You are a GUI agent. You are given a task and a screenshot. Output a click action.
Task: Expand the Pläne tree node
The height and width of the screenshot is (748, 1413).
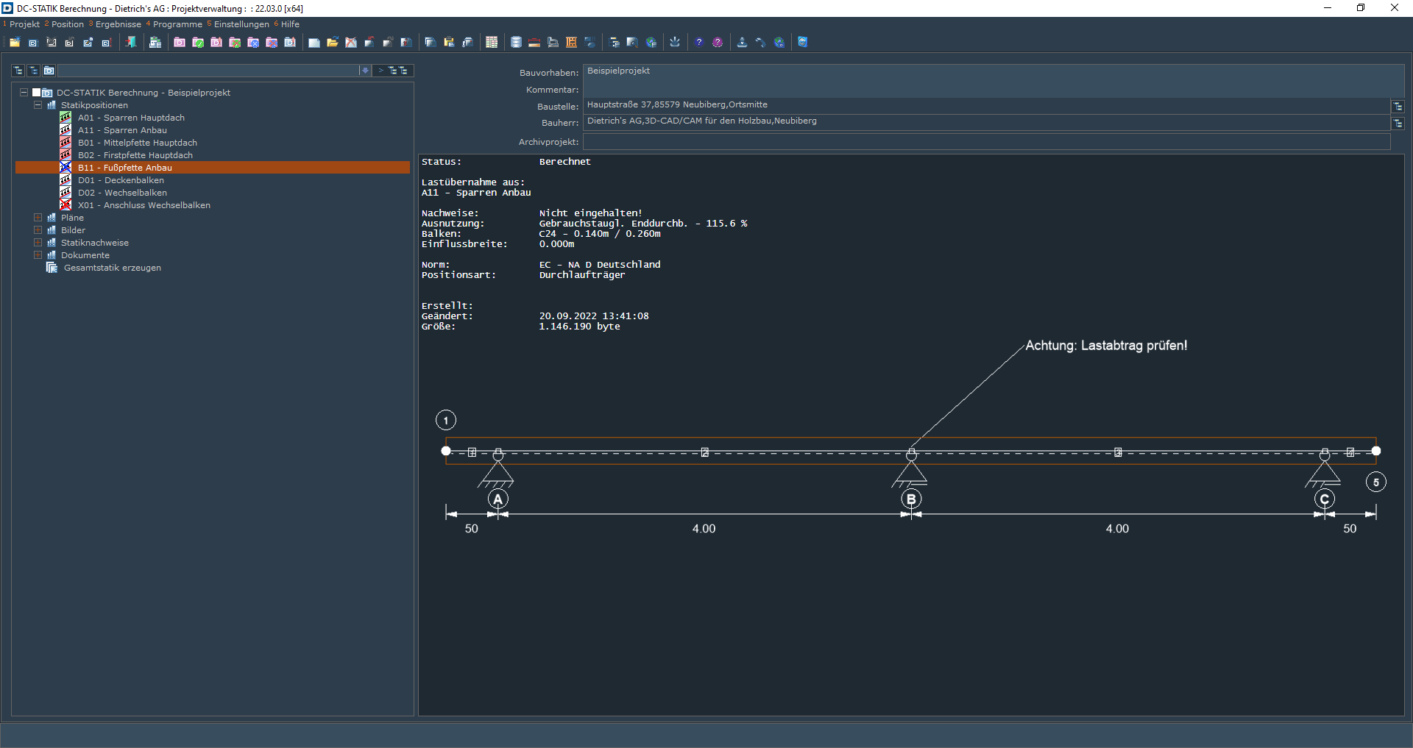38,218
